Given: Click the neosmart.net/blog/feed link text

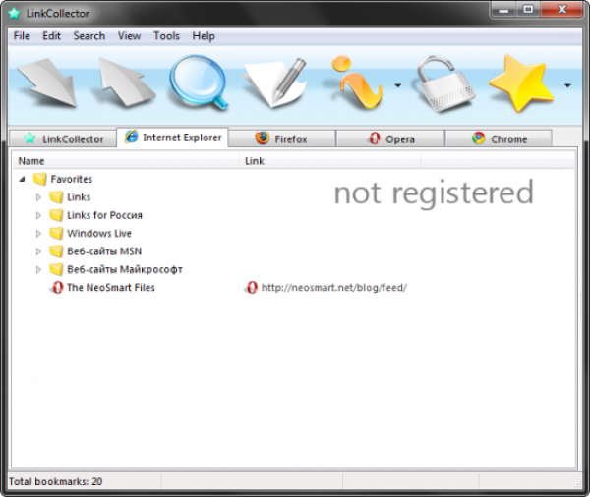Looking at the screenshot, I should 334,288.
